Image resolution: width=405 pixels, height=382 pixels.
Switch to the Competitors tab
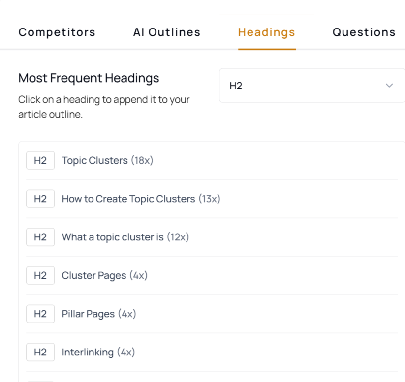tap(57, 32)
